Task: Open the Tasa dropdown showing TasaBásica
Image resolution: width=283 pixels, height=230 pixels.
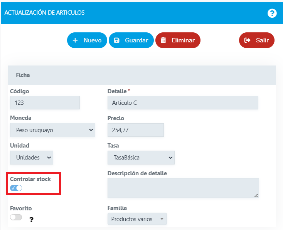Action: click(x=141, y=158)
